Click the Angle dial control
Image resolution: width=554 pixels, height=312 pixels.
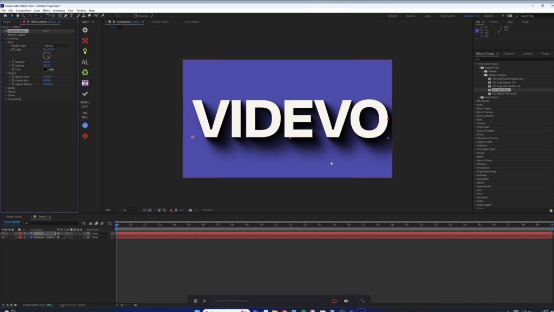(47, 56)
